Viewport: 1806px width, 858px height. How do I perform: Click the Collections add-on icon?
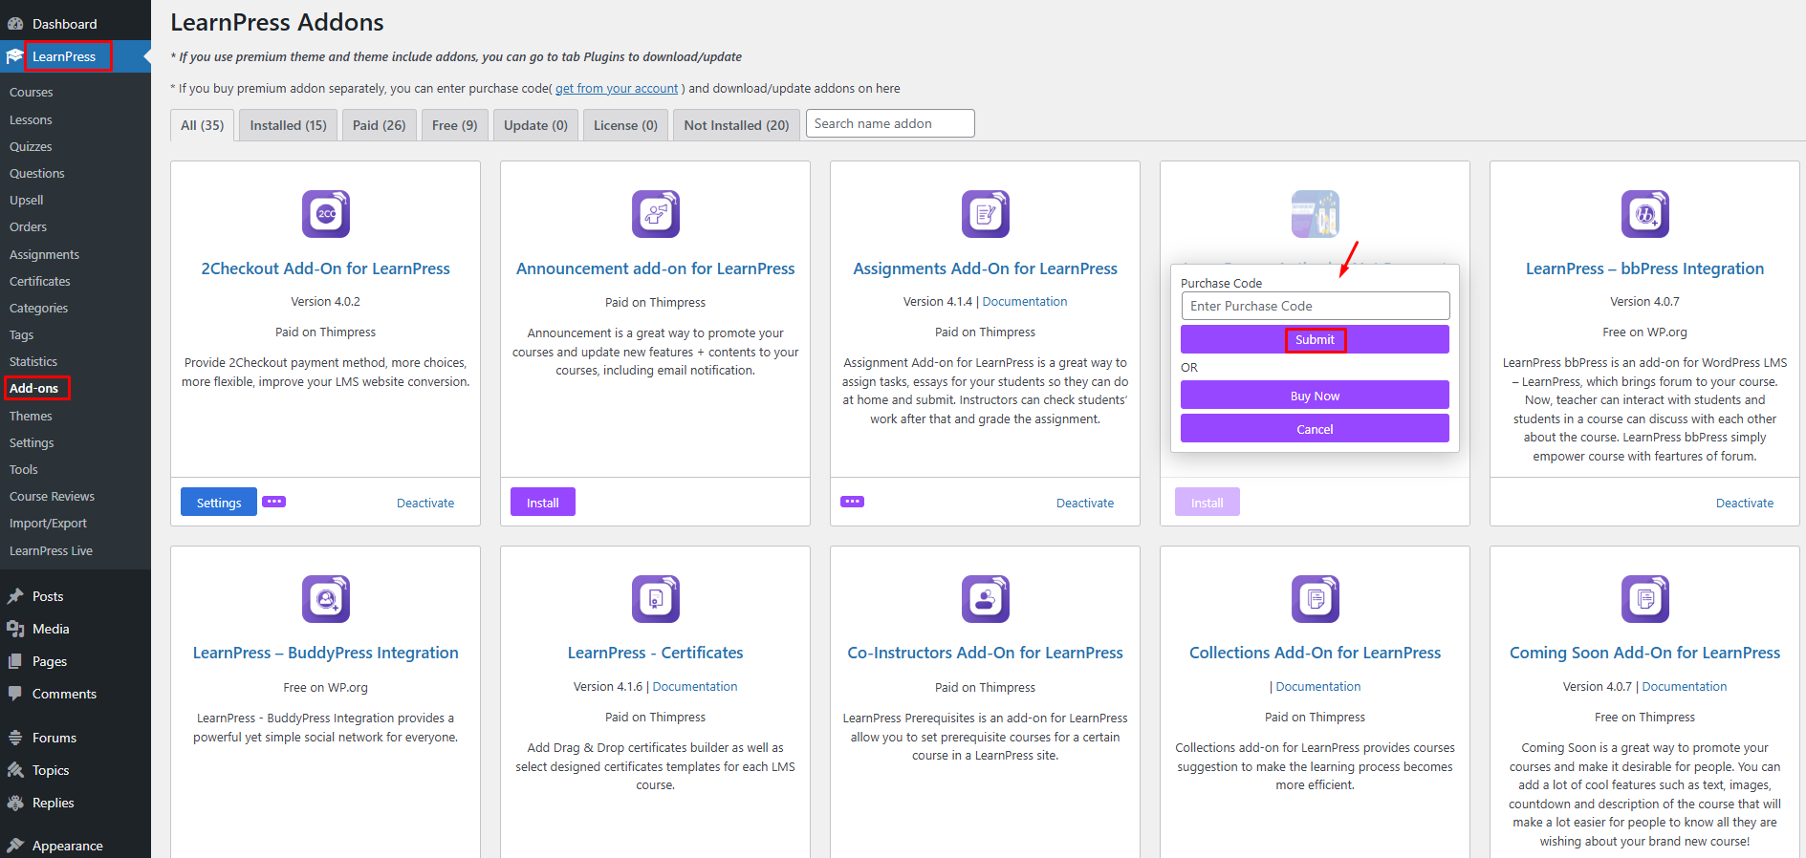[x=1316, y=599]
